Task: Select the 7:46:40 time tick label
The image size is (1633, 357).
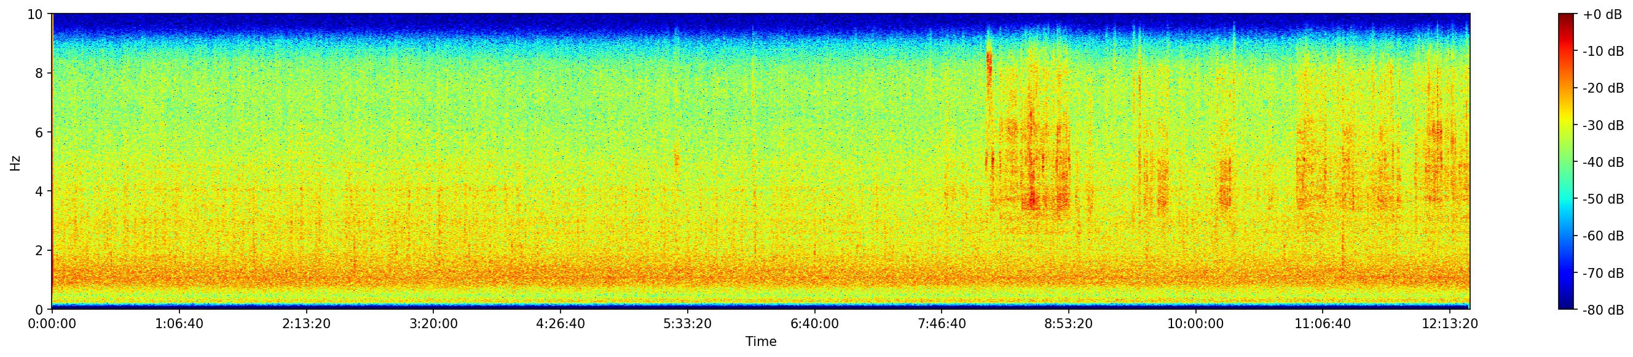Action: (942, 324)
